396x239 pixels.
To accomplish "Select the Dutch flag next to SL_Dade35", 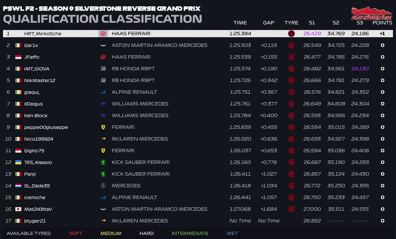I will [18, 186].
